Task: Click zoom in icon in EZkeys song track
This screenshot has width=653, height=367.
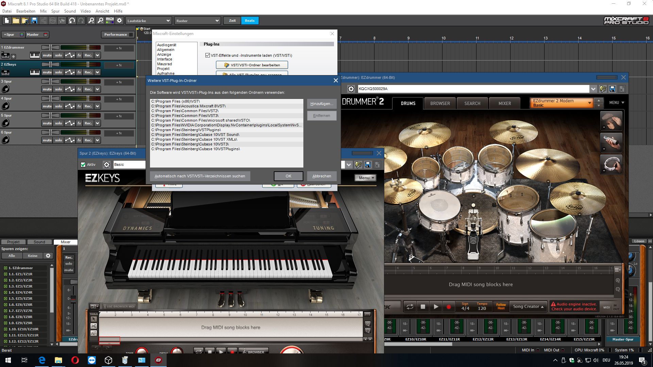Action: [x=368, y=324]
